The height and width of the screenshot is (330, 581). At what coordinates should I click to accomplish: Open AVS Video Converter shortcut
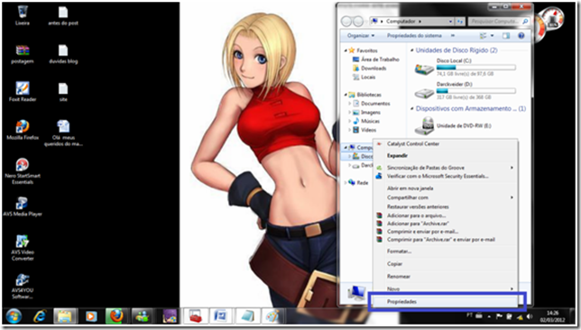click(23, 248)
